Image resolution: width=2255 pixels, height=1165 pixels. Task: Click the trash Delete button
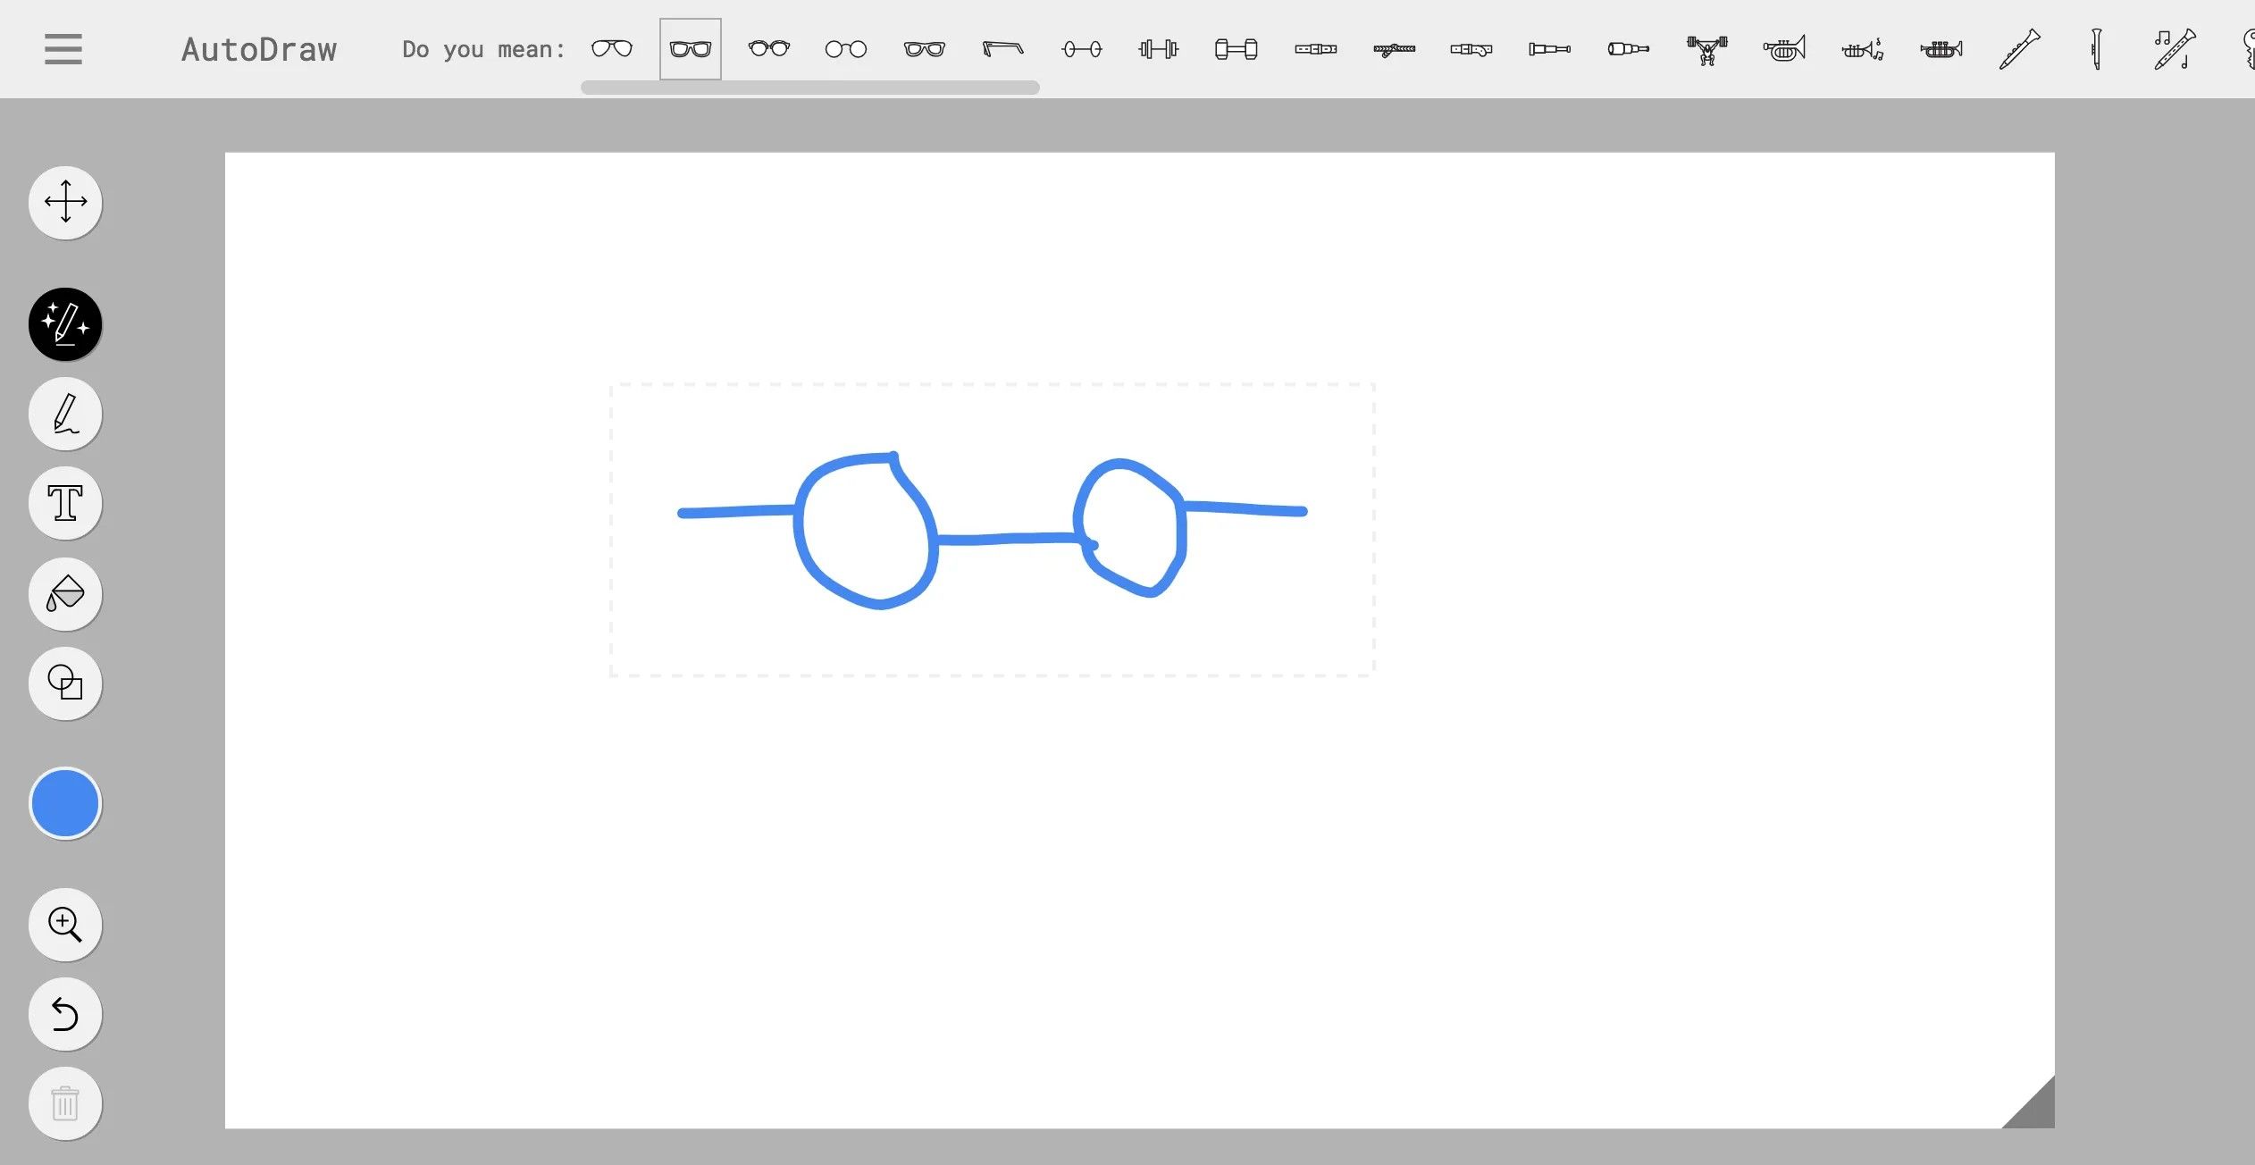[65, 1103]
